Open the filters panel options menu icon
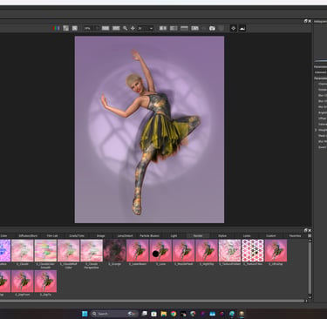This screenshot has width=327, height=319. coord(310,235)
